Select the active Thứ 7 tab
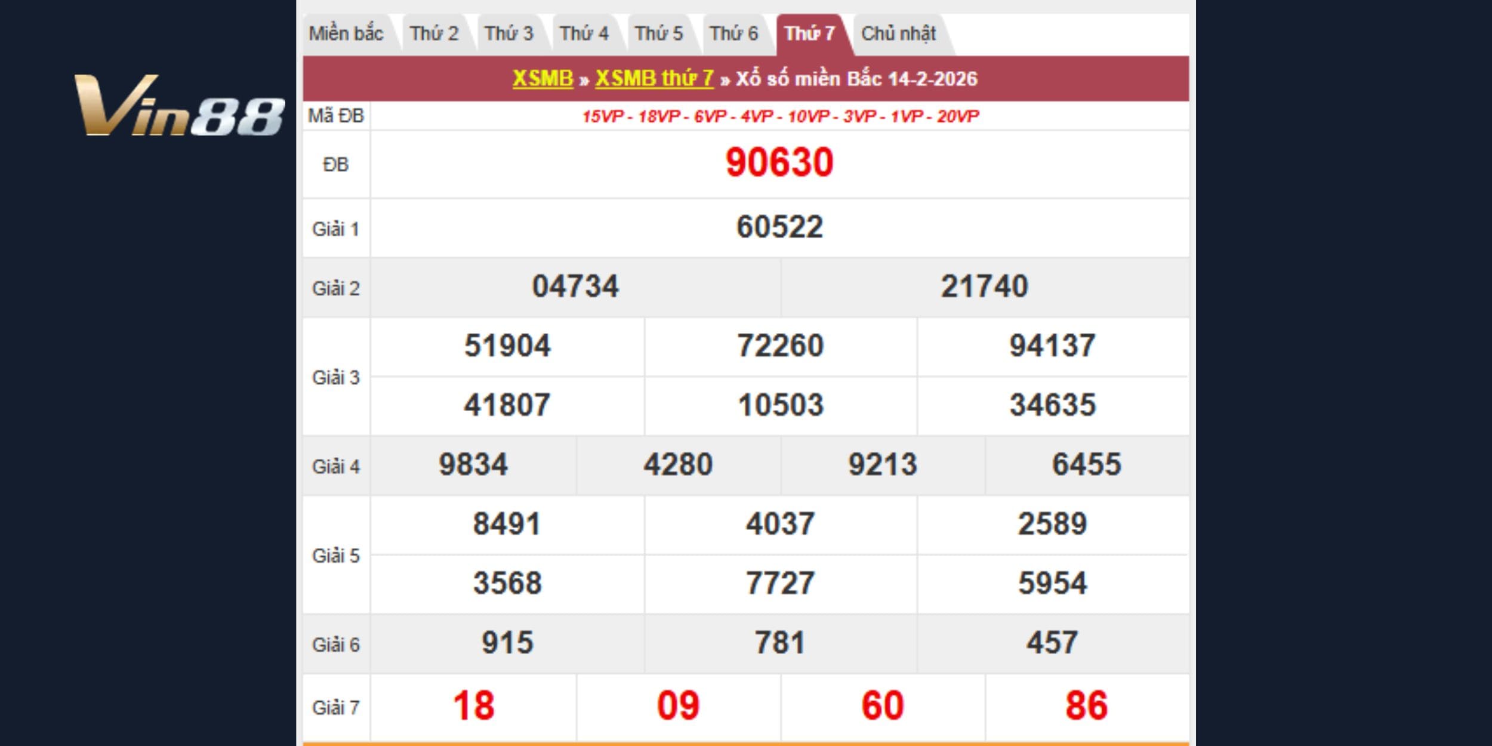Image resolution: width=1492 pixels, height=746 pixels. pos(809,34)
